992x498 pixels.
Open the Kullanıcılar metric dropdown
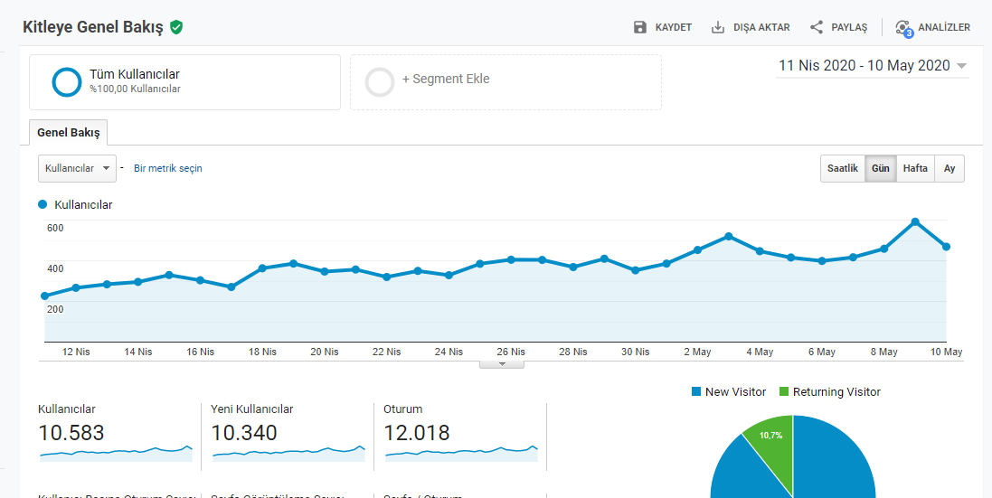pyautogui.click(x=77, y=168)
